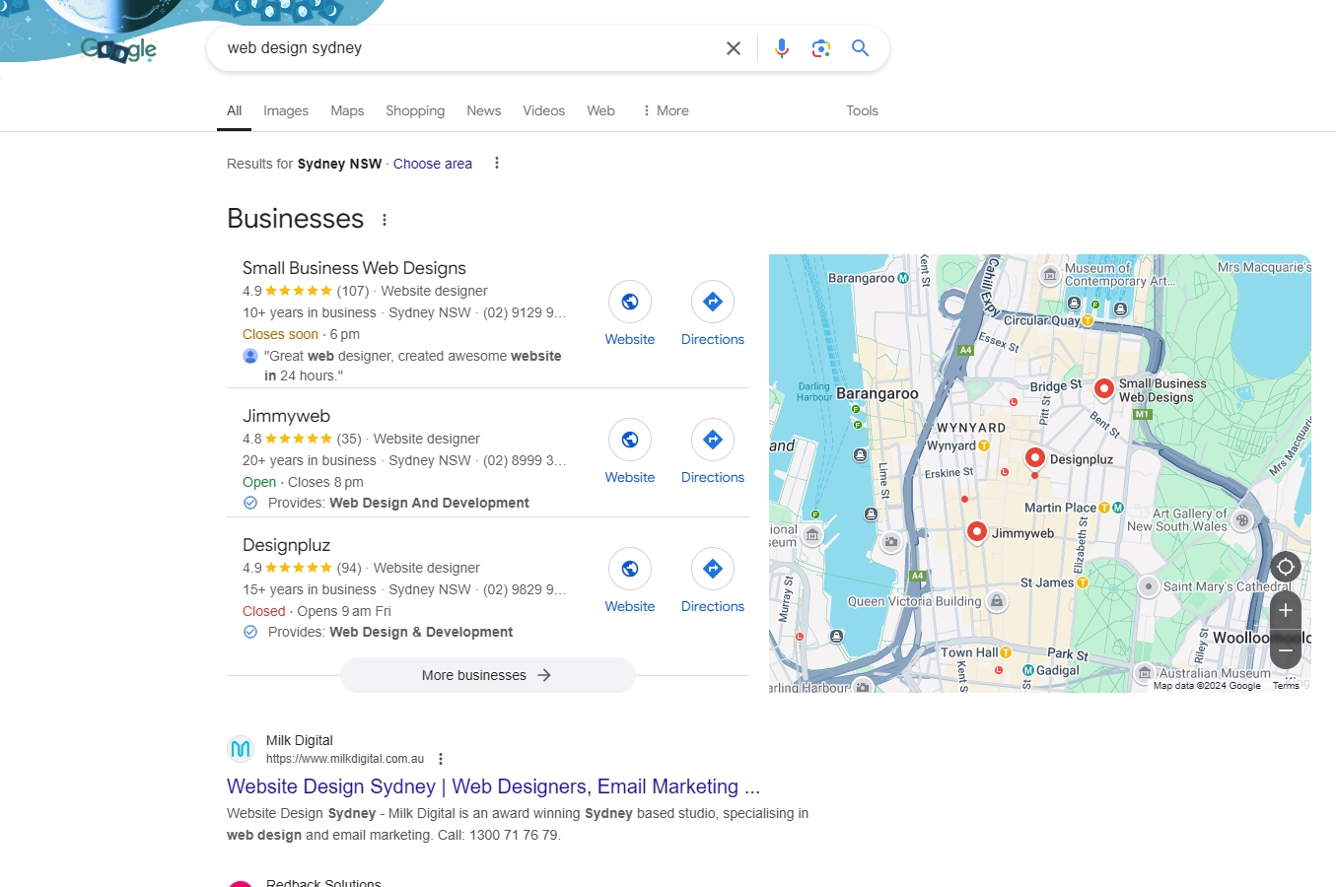Open the Tools filter

click(x=862, y=110)
